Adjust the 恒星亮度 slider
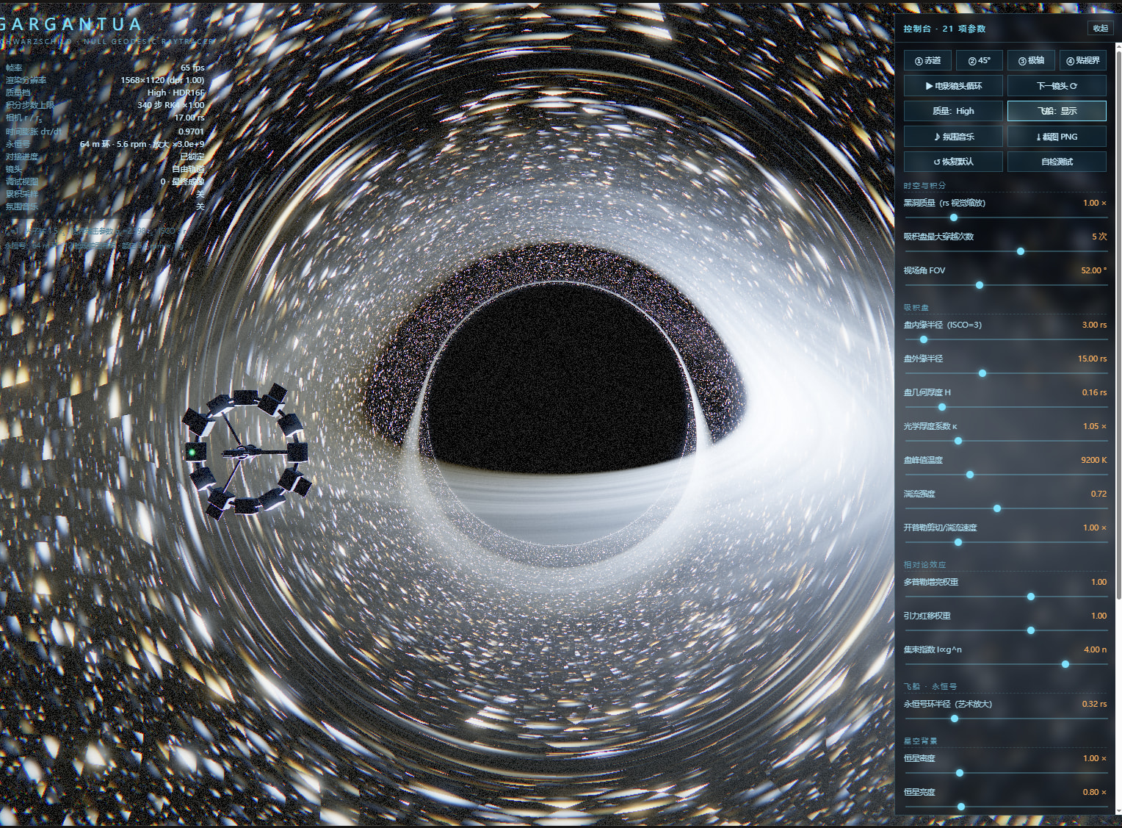The width and height of the screenshot is (1122, 828). click(x=1006, y=807)
